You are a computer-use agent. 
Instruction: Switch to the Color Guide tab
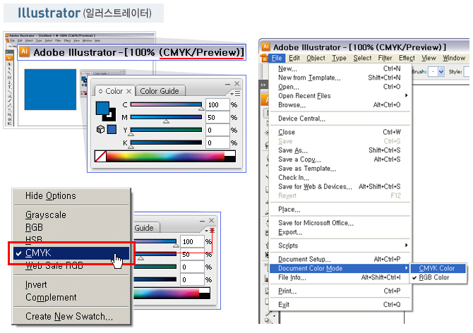(160, 91)
